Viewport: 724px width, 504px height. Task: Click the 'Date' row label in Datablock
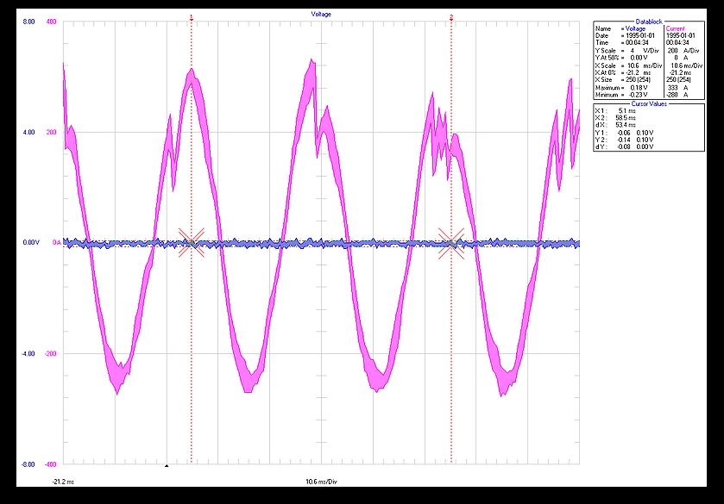601,35
